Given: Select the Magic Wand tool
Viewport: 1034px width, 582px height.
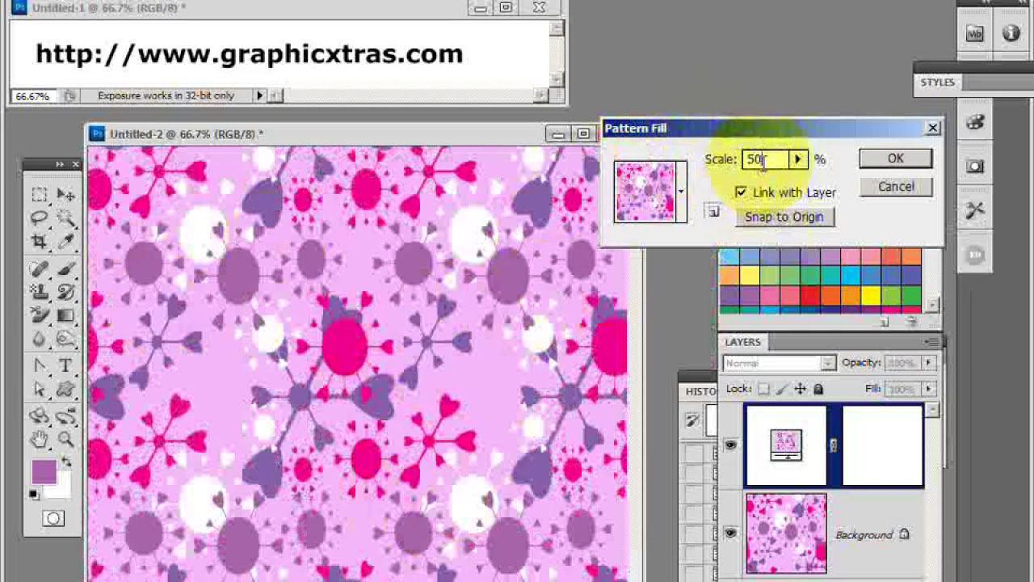Looking at the screenshot, I should (66, 218).
